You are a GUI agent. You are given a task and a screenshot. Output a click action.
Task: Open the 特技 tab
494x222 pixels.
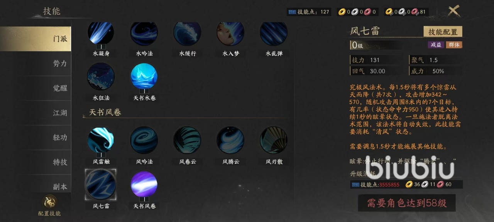coord(36,162)
